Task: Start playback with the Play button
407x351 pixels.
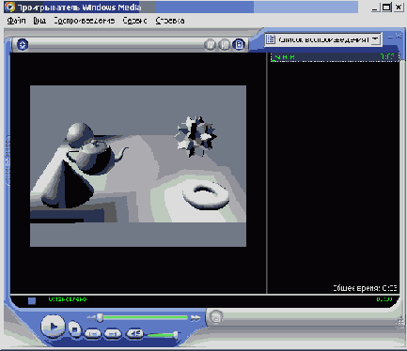Action: [53, 327]
